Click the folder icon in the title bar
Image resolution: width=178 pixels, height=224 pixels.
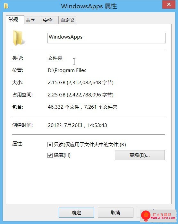(6, 6)
